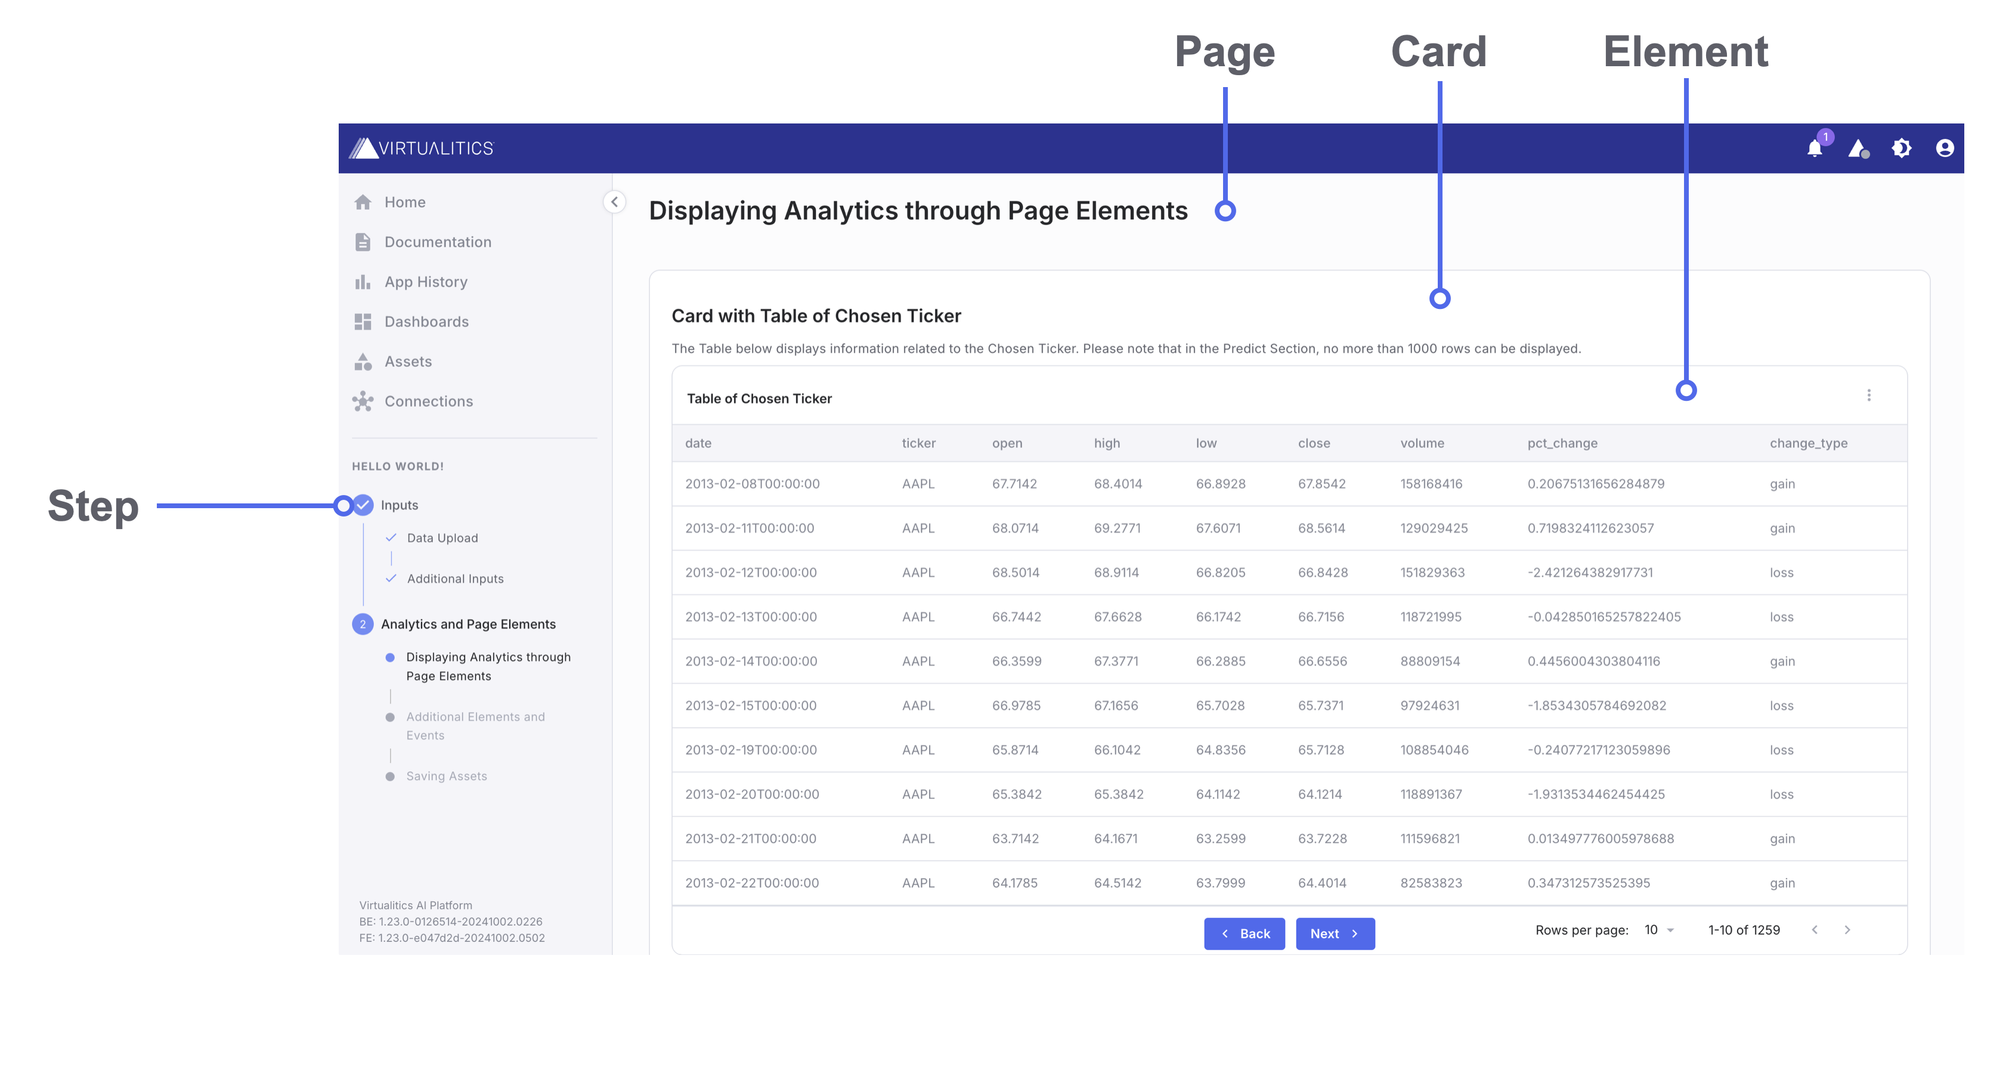
Task: Click the Dashboards grid icon
Action: (363, 322)
